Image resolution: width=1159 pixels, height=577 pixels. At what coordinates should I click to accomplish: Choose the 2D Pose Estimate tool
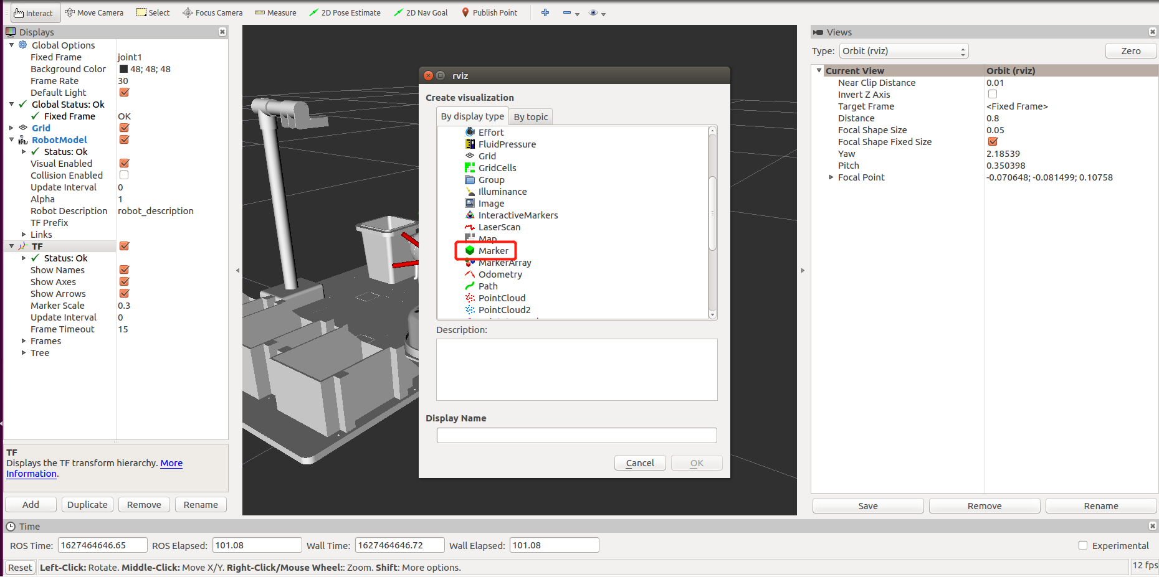tap(345, 12)
